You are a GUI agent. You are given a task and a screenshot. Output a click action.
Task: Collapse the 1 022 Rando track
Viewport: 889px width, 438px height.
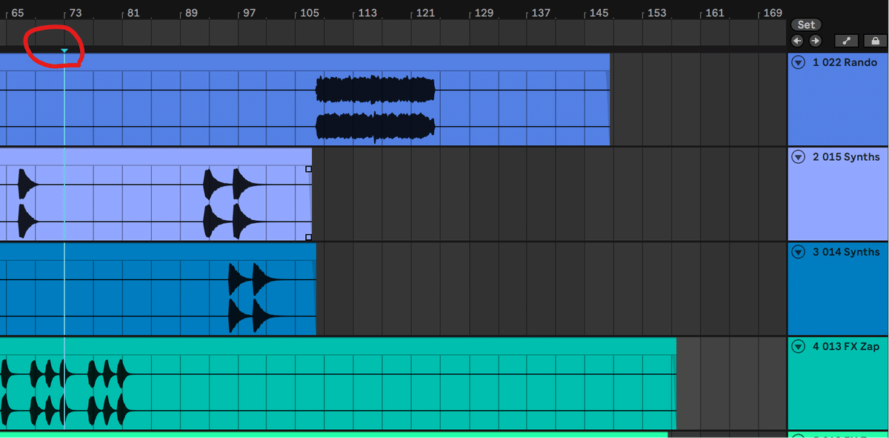point(798,63)
